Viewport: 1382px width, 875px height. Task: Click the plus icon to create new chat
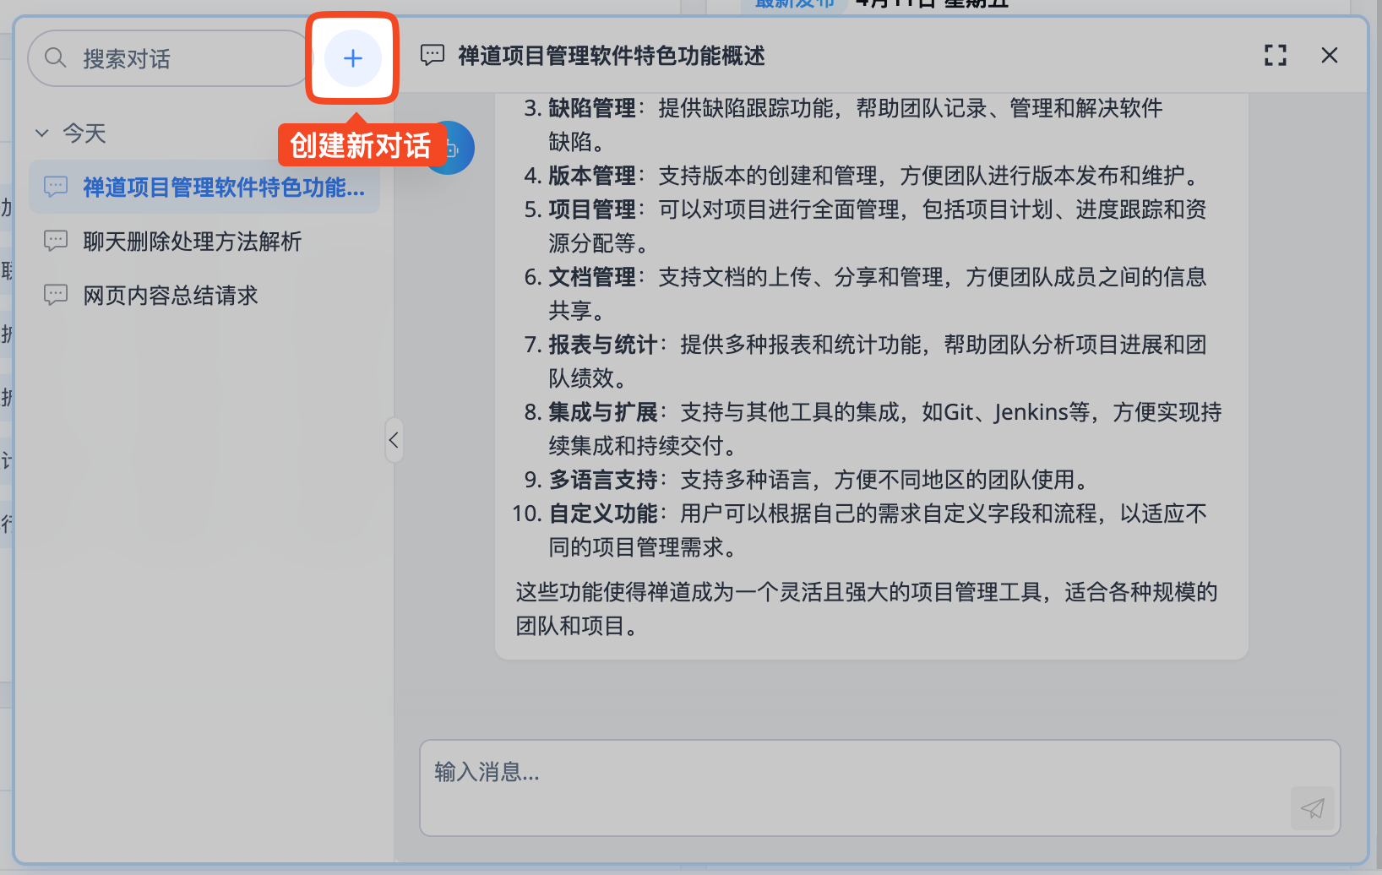[x=353, y=58]
